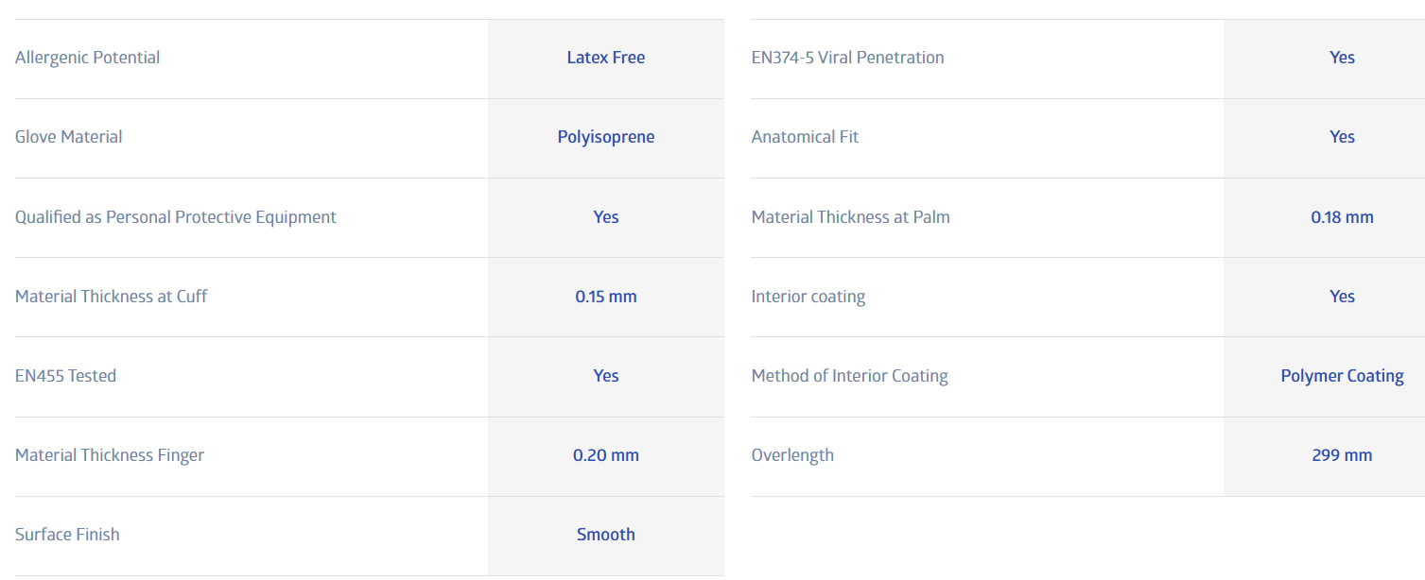Click the Latex Free value

(605, 58)
